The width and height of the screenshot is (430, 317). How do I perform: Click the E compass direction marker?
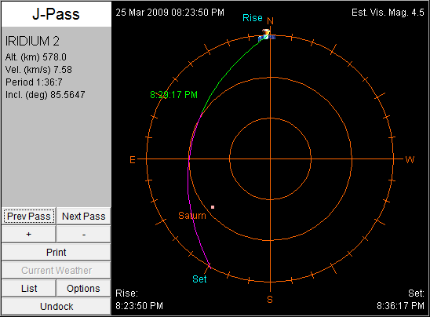pos(133,159)
